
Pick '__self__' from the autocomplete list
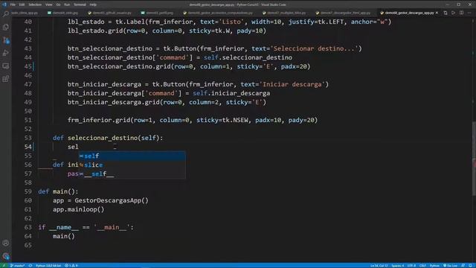132,173
